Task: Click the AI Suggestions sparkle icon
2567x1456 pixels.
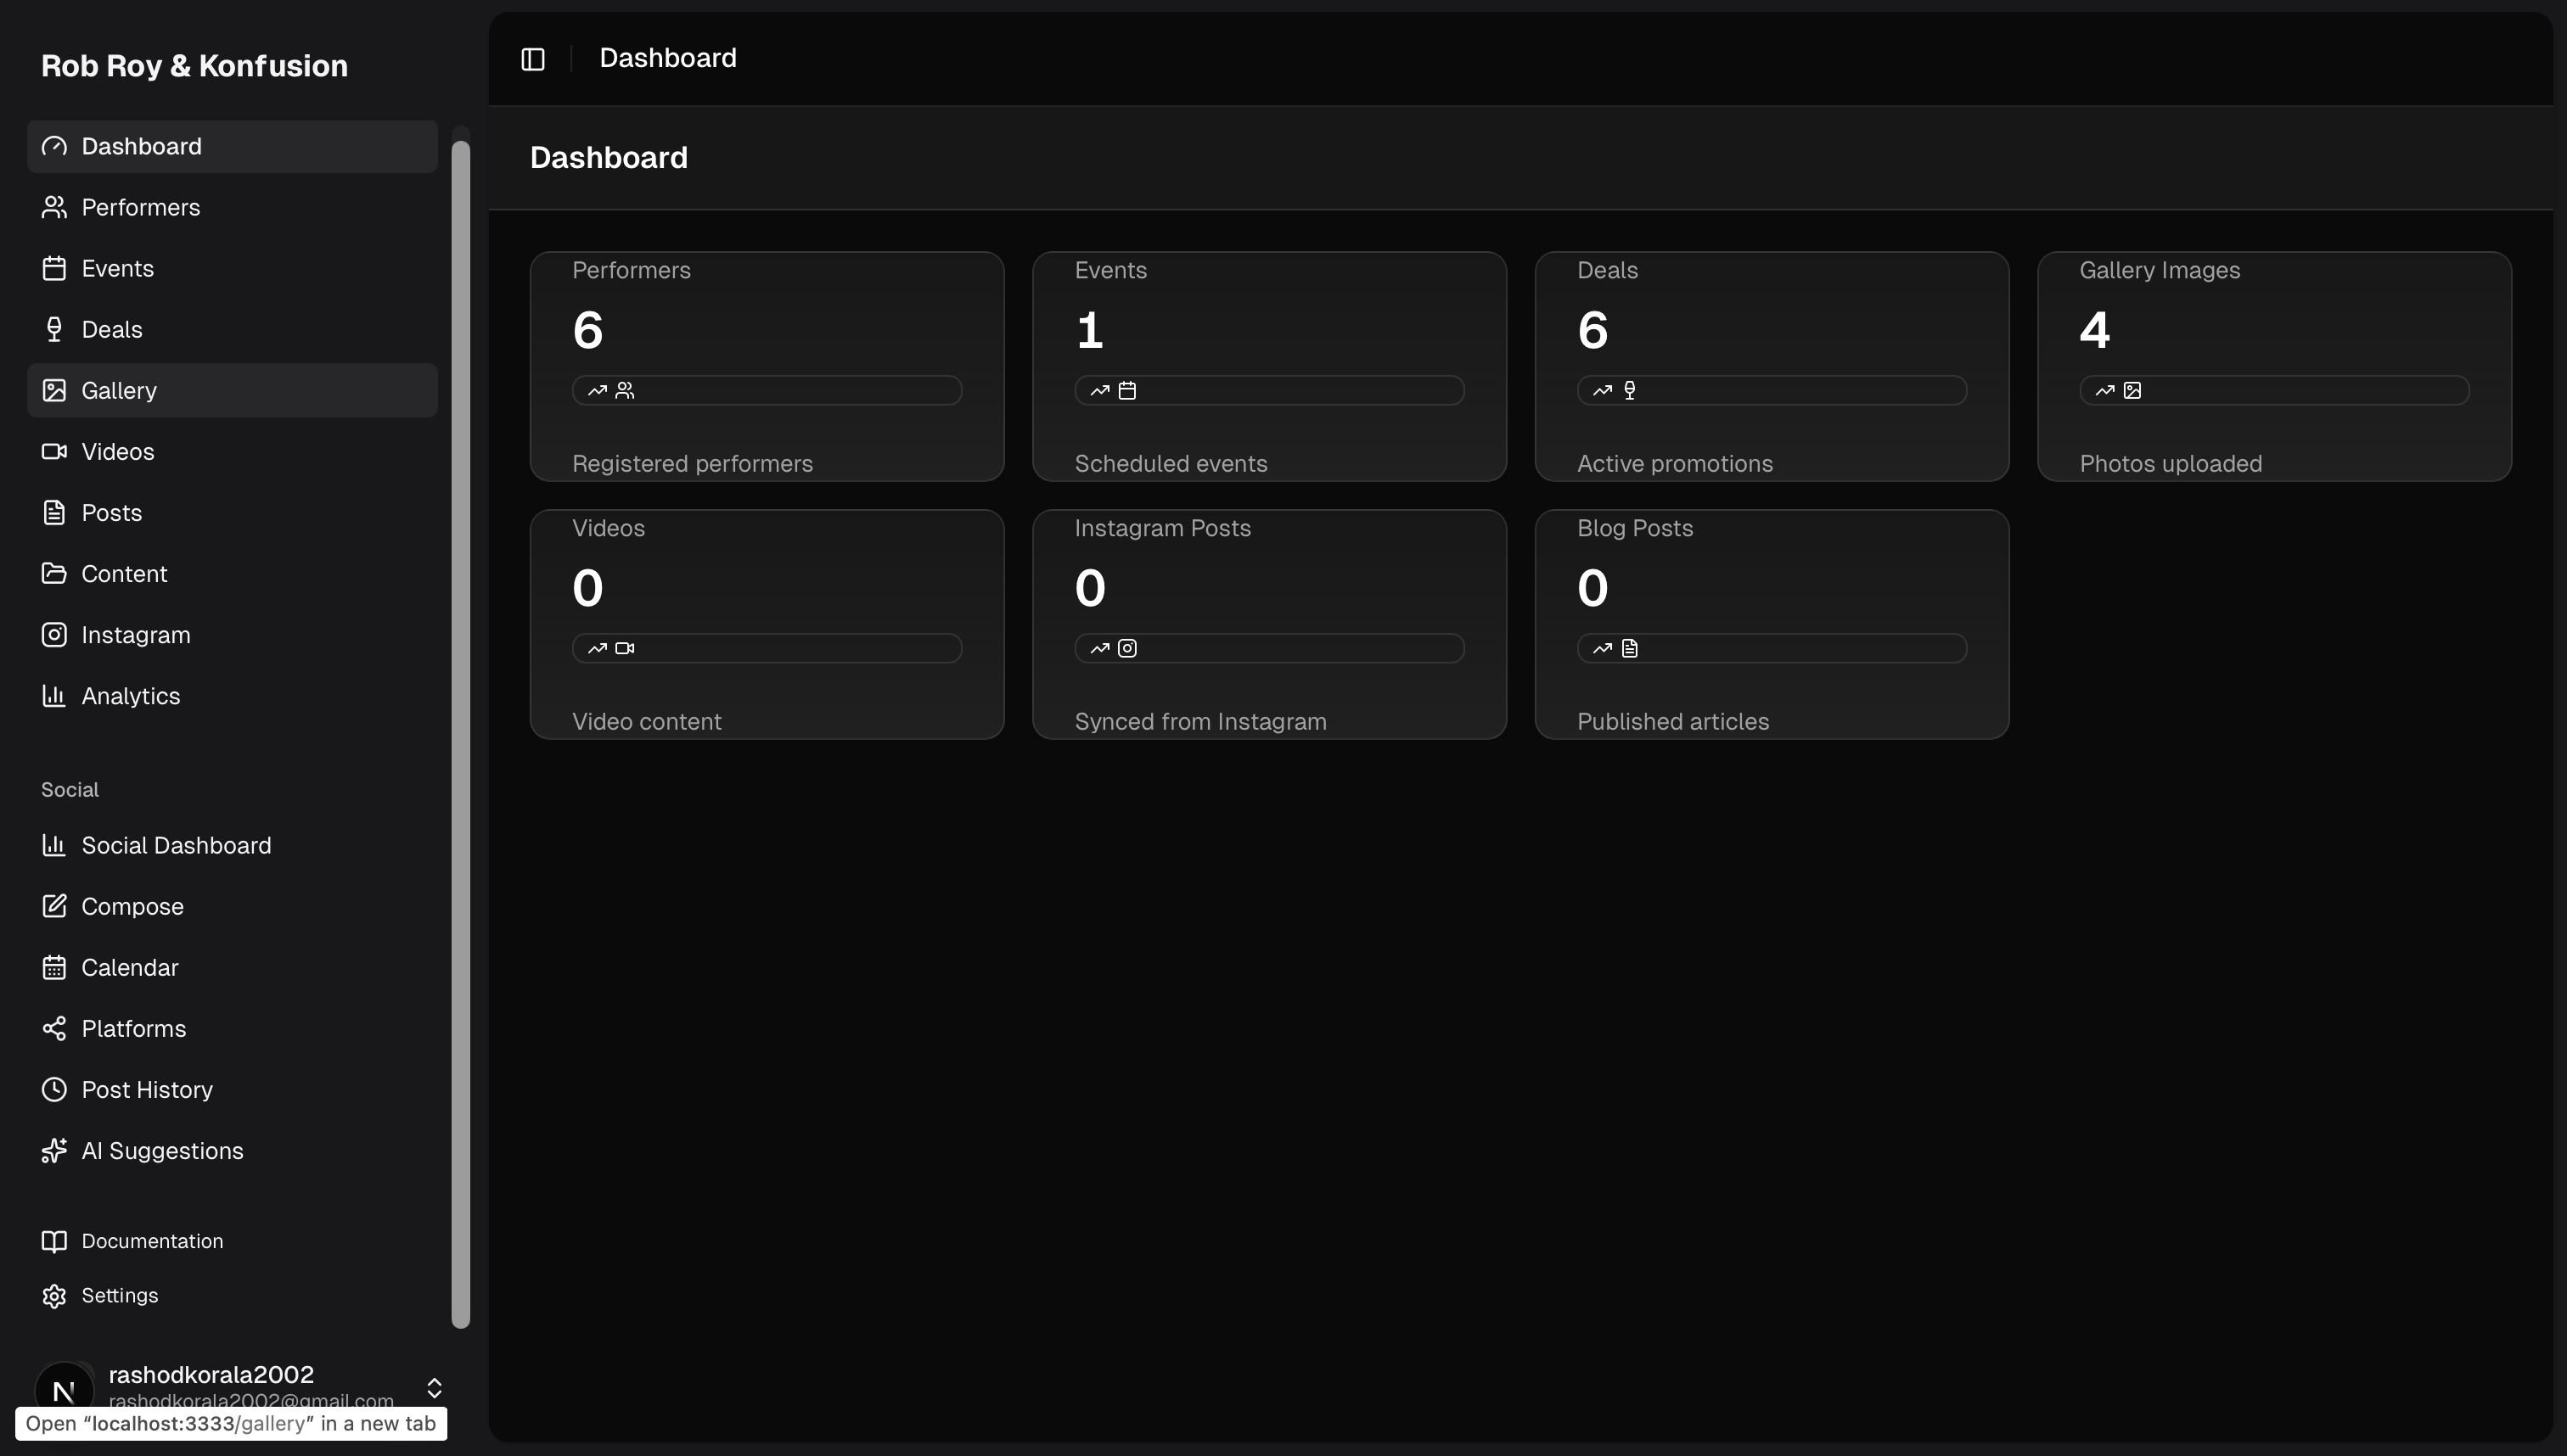Action: coord(54,1151)
